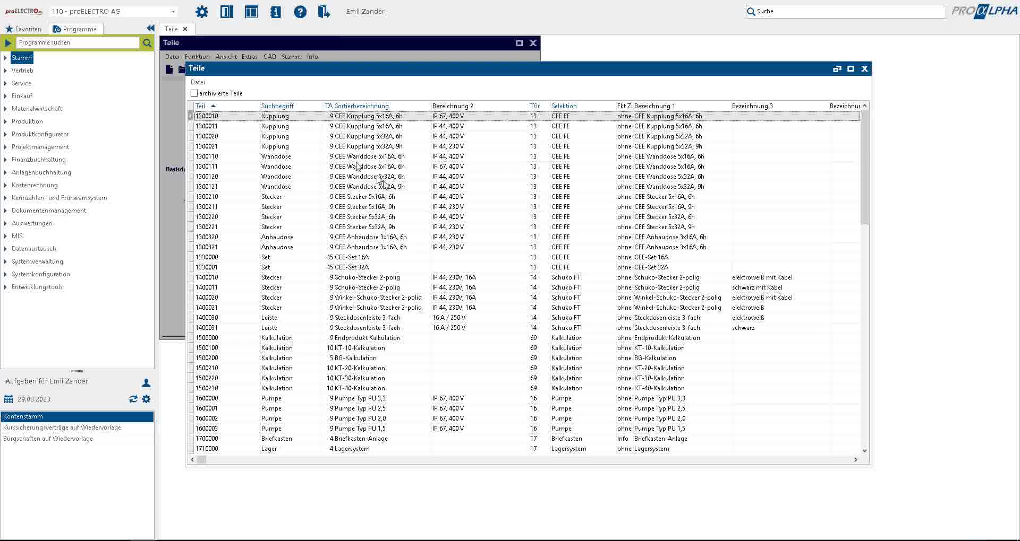Select row marker of part 1700000
Screen dimensions: 1020x541
coord(191,439)
